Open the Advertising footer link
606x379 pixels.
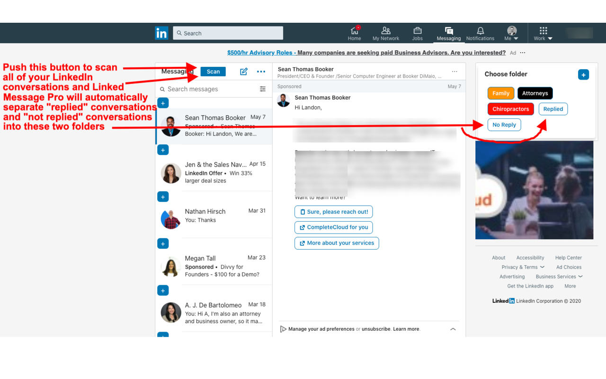[x=512, y=277]
